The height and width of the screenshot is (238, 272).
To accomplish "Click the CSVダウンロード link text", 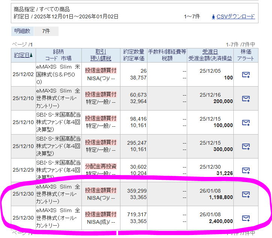I will [x=236, y=16].
